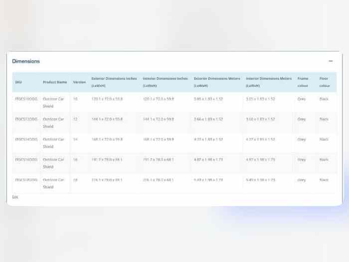Screen dimensions: 349x262
Task: Click the version value 14
Action: 75,139
